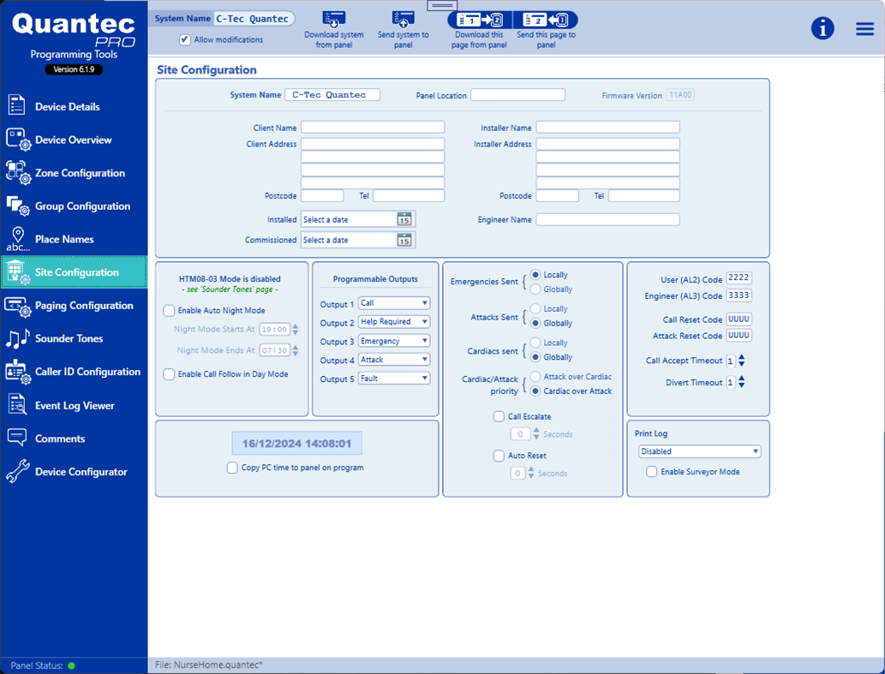Click the Download system from panel icon
885x674 pixels.
click(333, 20)
